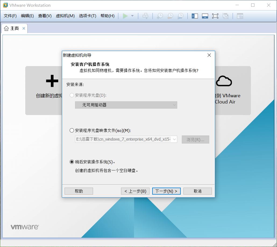Toggle the library panel visibility icon
The height and width of the screenshot is (247, 277).
point(194,16)
